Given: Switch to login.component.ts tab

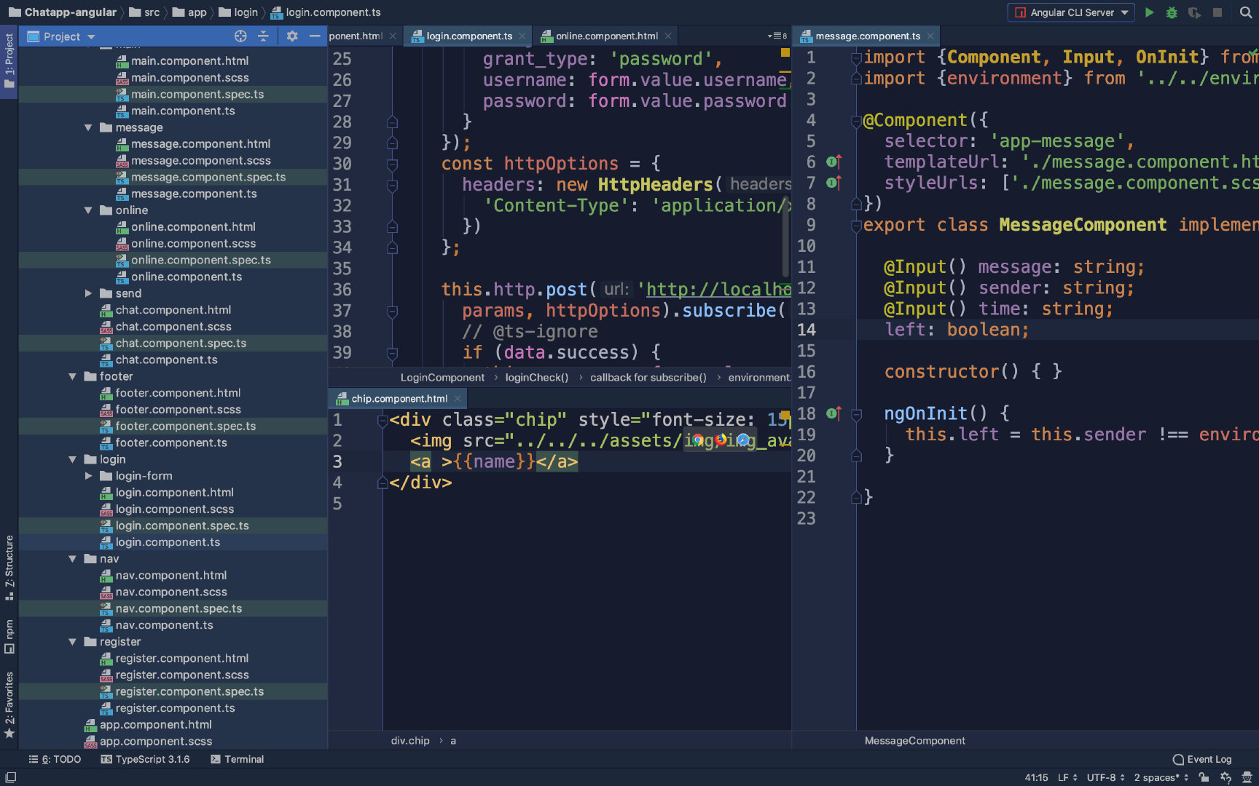Looking at the screenshot, I should (468, 36).
